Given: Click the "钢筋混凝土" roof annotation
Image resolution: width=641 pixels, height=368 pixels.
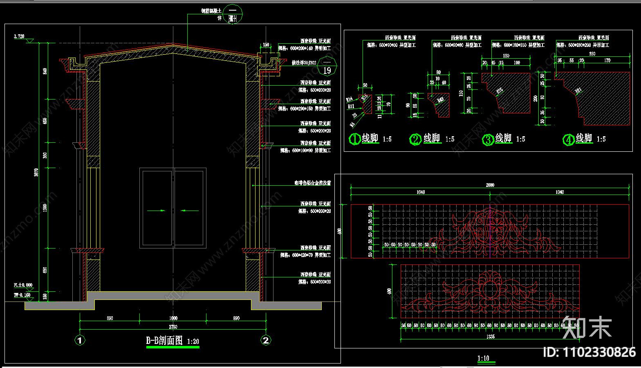Looking at the screenshot, I should coord(211,11).
